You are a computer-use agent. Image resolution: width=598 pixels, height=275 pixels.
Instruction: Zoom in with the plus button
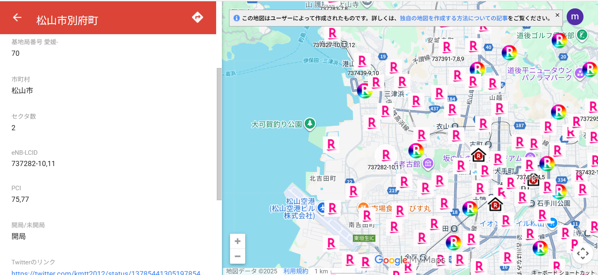(237, 241)
